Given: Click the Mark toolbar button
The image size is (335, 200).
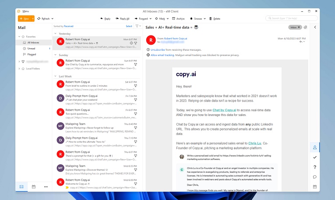Looking at the screenshot, I should [x=160, y=18].
